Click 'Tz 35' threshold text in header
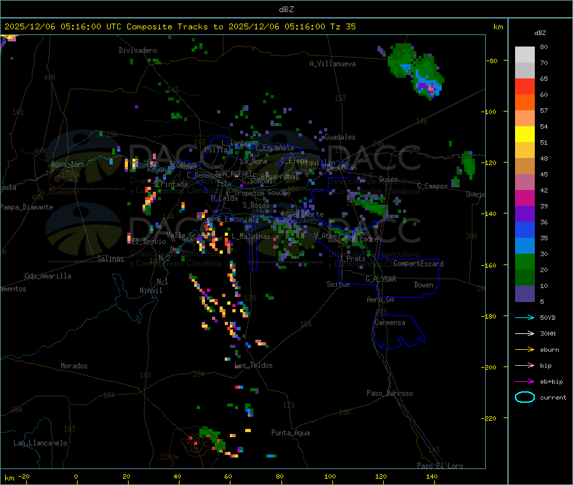The width and height of the screenshot is (573, 485). click(x=343, y=27)
